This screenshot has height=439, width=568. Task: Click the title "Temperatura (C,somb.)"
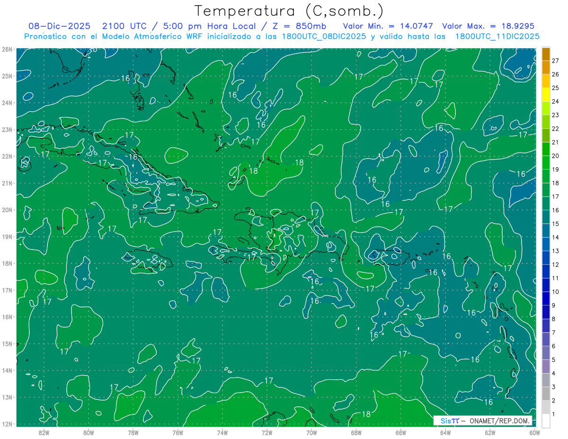pos(289,11)
